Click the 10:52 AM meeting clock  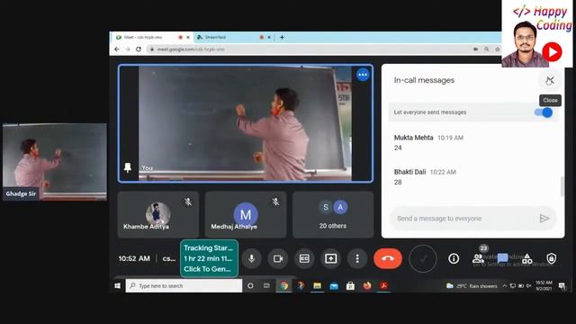134,258
